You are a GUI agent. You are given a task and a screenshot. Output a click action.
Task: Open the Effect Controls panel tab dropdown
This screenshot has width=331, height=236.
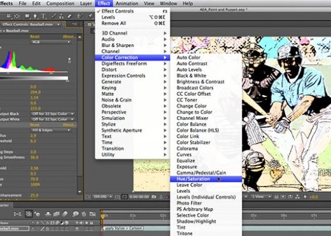coord(59,24)
